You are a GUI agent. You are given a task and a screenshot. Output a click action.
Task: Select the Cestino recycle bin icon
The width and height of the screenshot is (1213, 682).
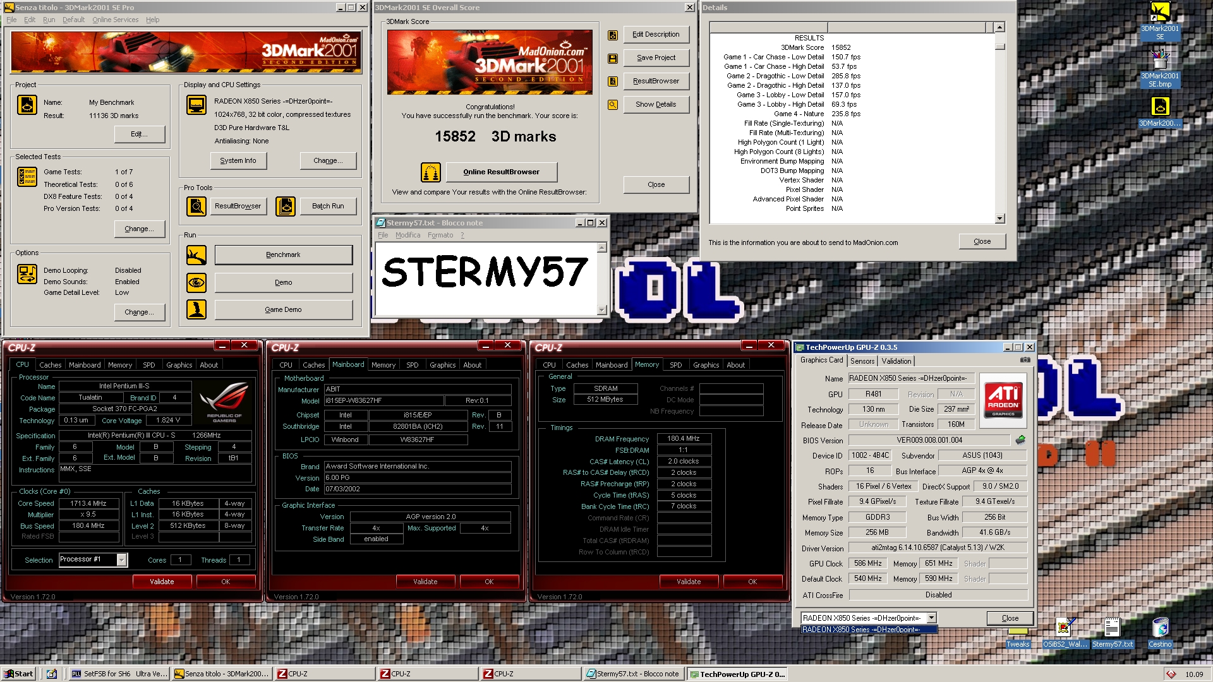(x=1160, y=633)
